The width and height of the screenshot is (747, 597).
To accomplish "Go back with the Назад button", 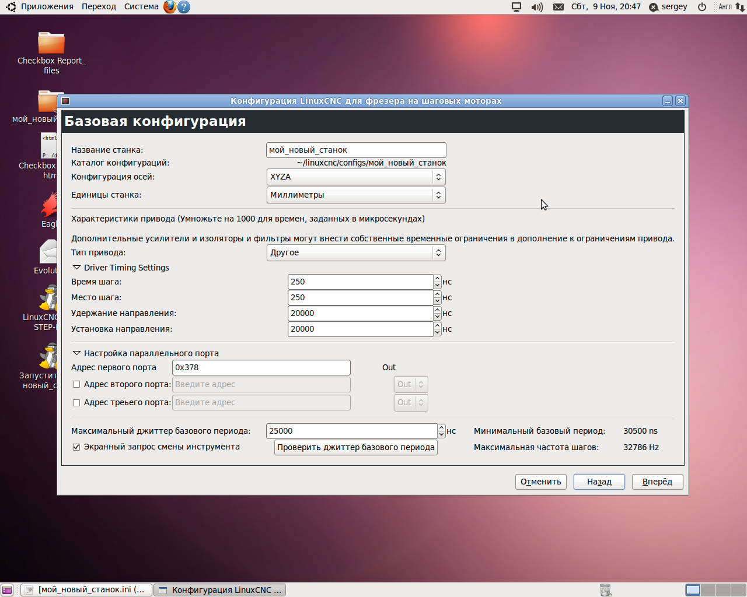I will [x=599, y=482].
